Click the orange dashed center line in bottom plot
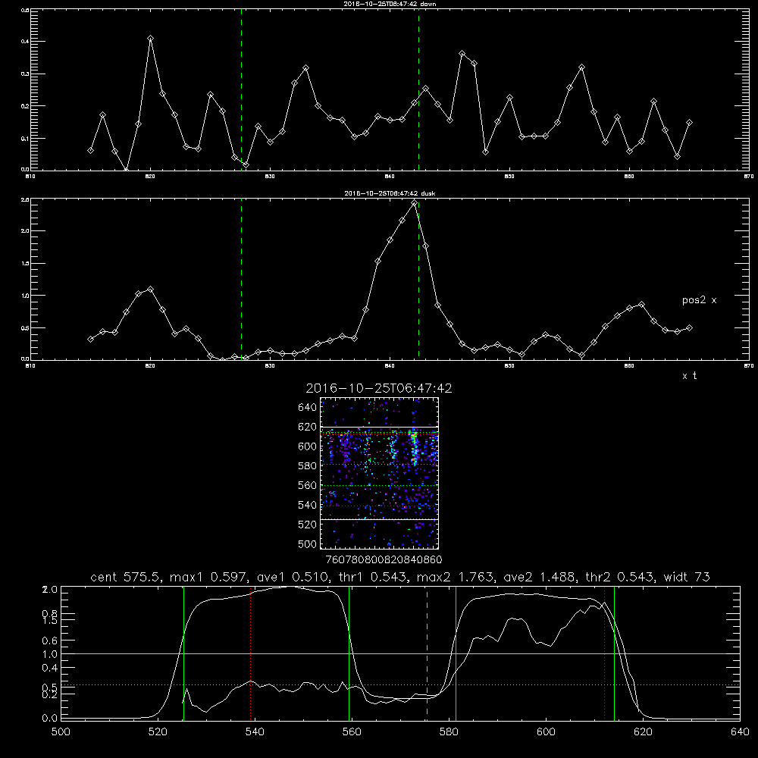The image size is (758, 758). 427,653
